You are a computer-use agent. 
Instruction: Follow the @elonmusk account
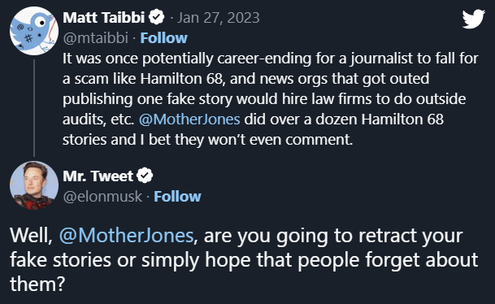tap(177, 197)
